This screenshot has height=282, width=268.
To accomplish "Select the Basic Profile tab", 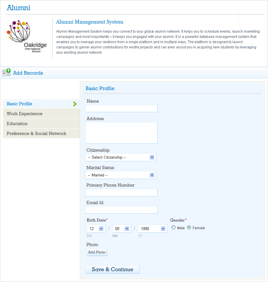I will tap(20, 104).
